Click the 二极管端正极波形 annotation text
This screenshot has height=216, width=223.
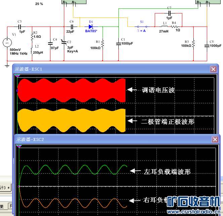point(168,122)
